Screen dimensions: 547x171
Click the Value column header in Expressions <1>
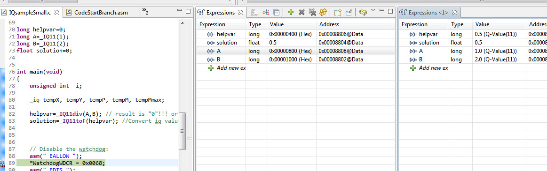point(499,24)
